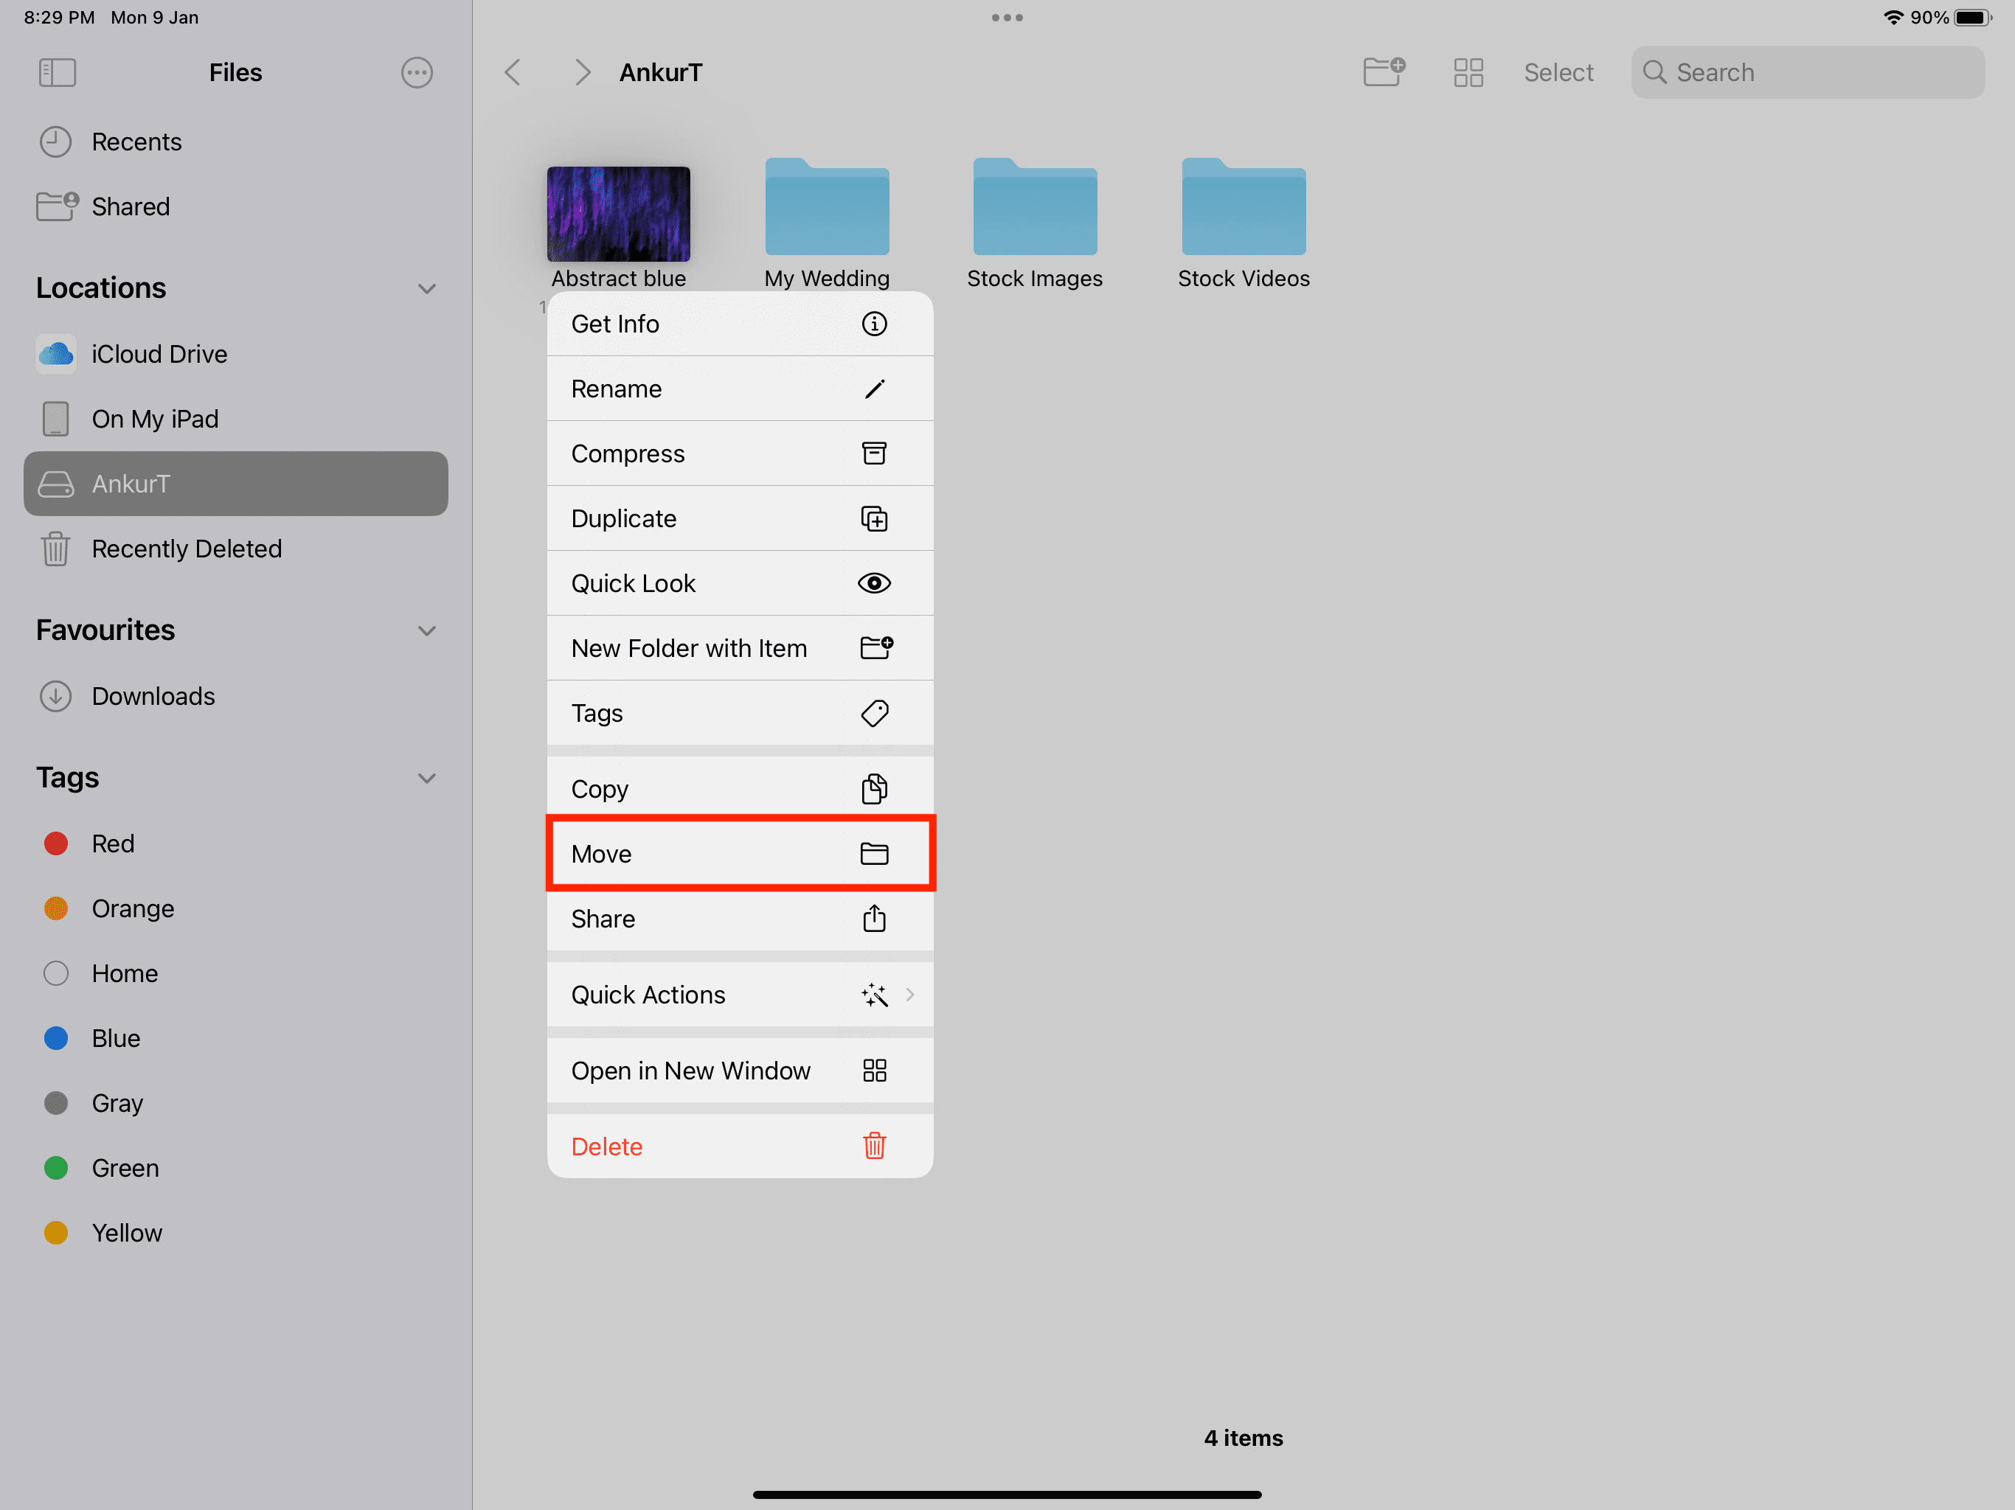Choose Delete in the context menu
The height and width of the screenshot is (1510, 2015).
point(740,1147)
